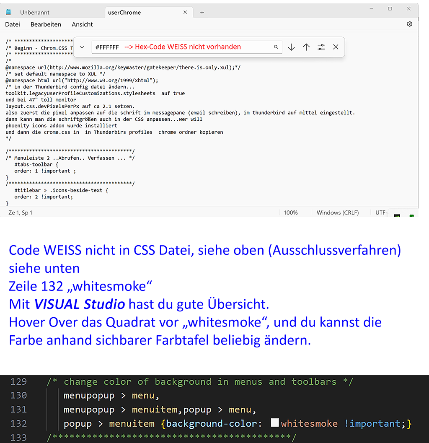The image size is (429, 443).
Task: Click the search magnifier icon in find bar
Action: (276, 47)
